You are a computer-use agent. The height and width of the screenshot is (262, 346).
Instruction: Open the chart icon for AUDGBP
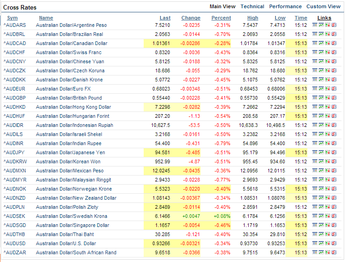(x=321, y=98)
